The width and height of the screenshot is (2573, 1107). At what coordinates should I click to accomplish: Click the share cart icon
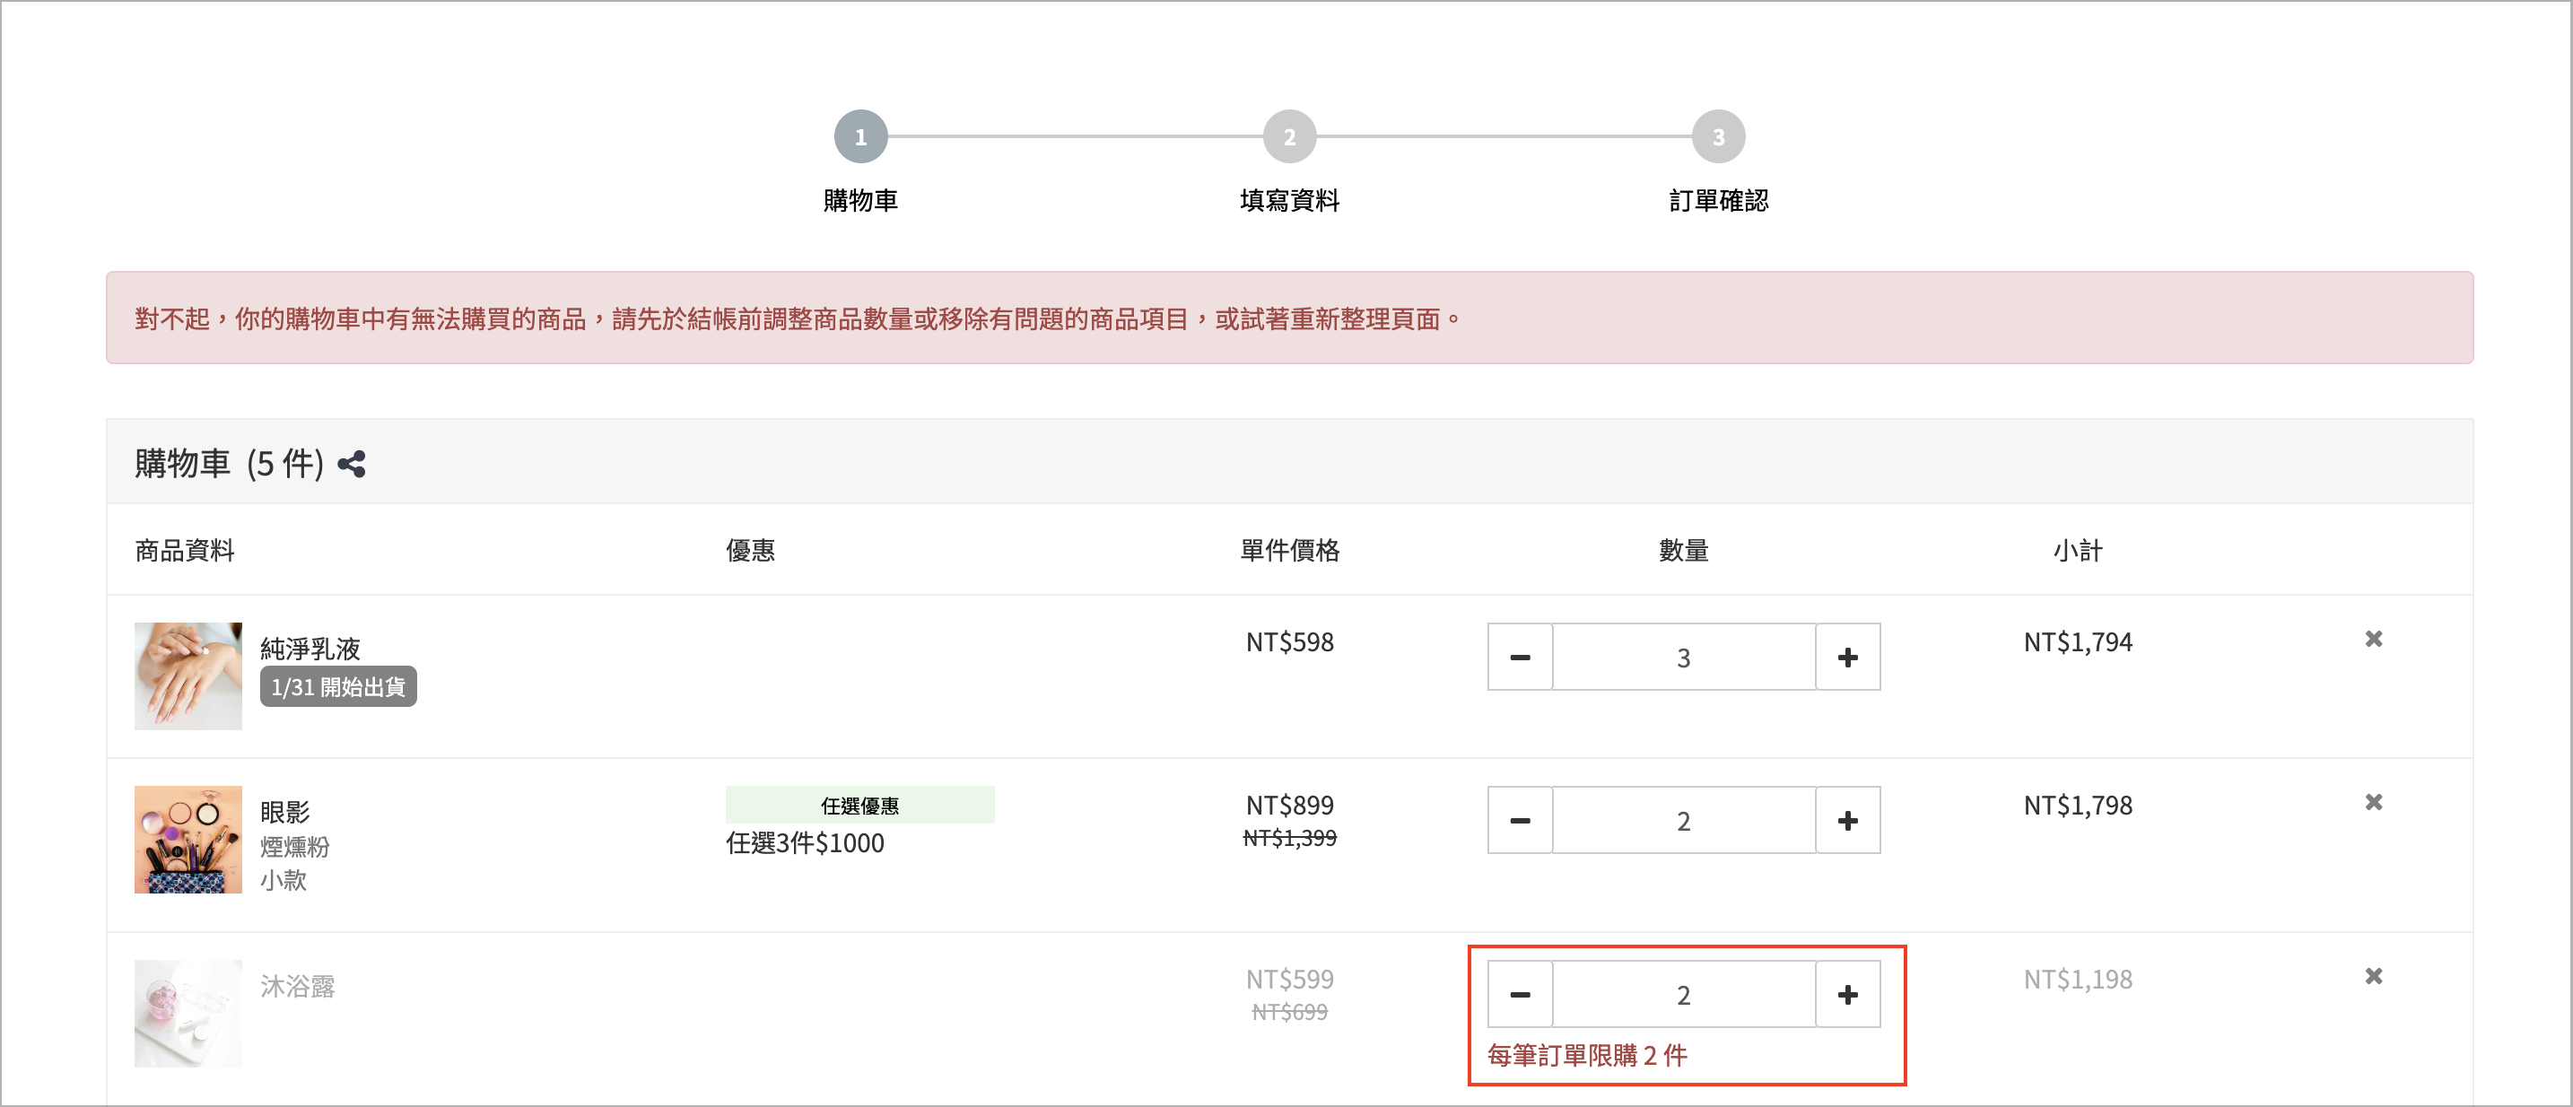click(x=352, y=464)
